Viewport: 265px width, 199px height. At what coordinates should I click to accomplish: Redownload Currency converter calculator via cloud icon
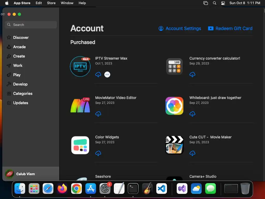192,74
